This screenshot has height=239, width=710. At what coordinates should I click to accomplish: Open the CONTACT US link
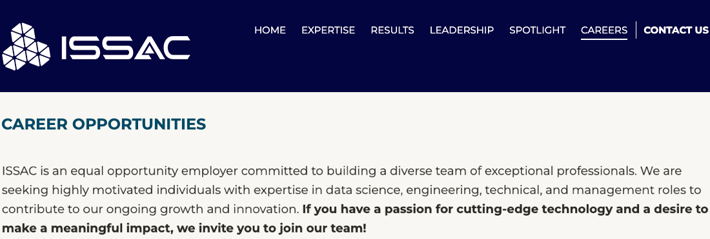(x=676, y=30)
